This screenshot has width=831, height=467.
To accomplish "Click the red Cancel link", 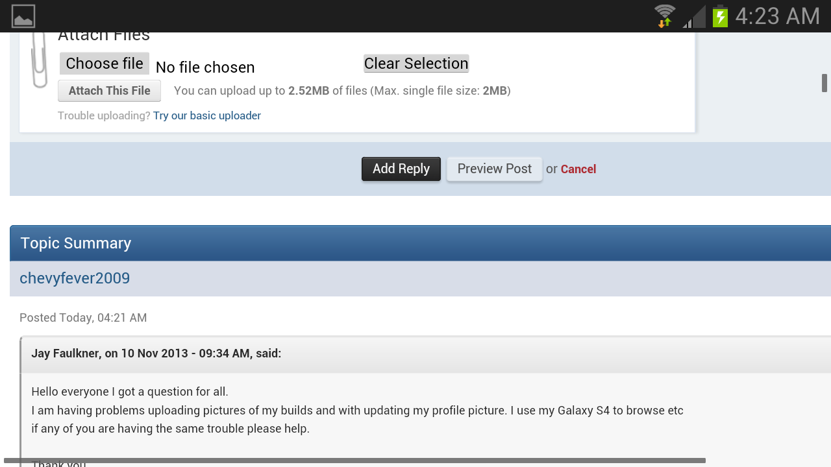I will point(578,169).
